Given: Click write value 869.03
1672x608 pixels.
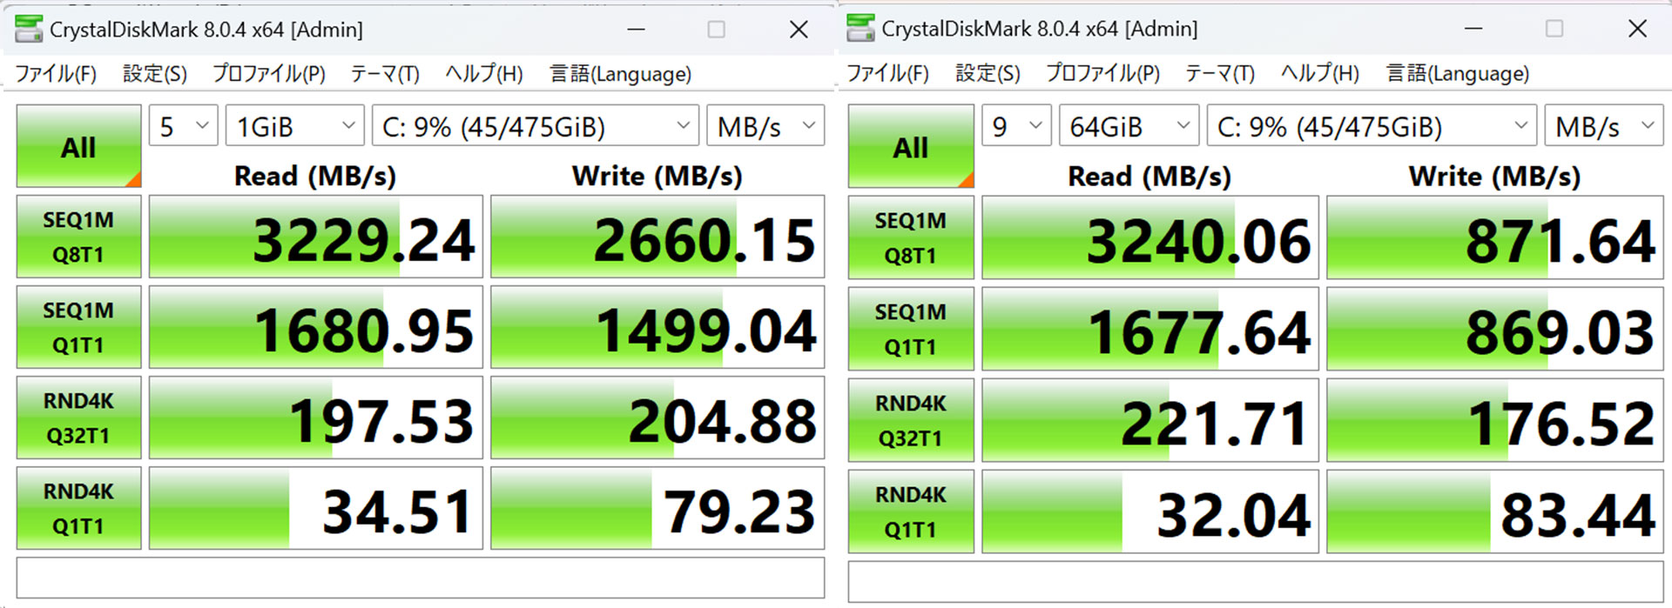Looking at the screenshot, I should (x=1495, y=329).
